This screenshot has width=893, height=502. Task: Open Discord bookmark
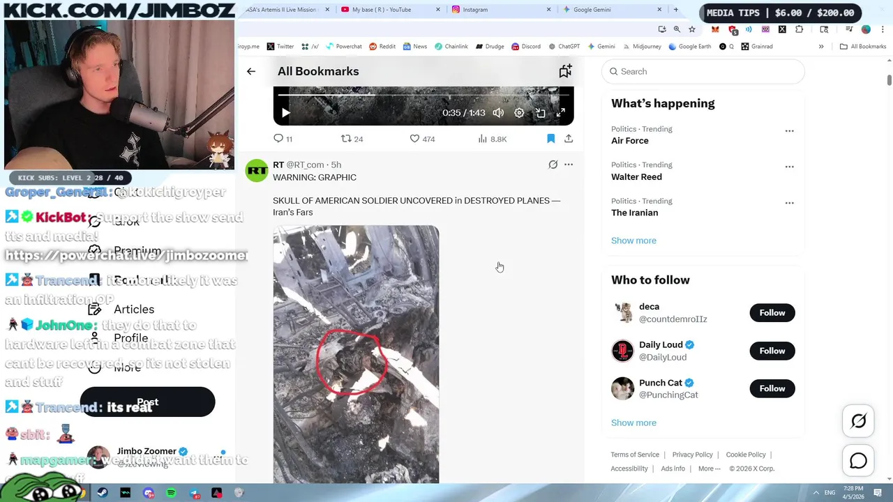click(x=526, y=47)
